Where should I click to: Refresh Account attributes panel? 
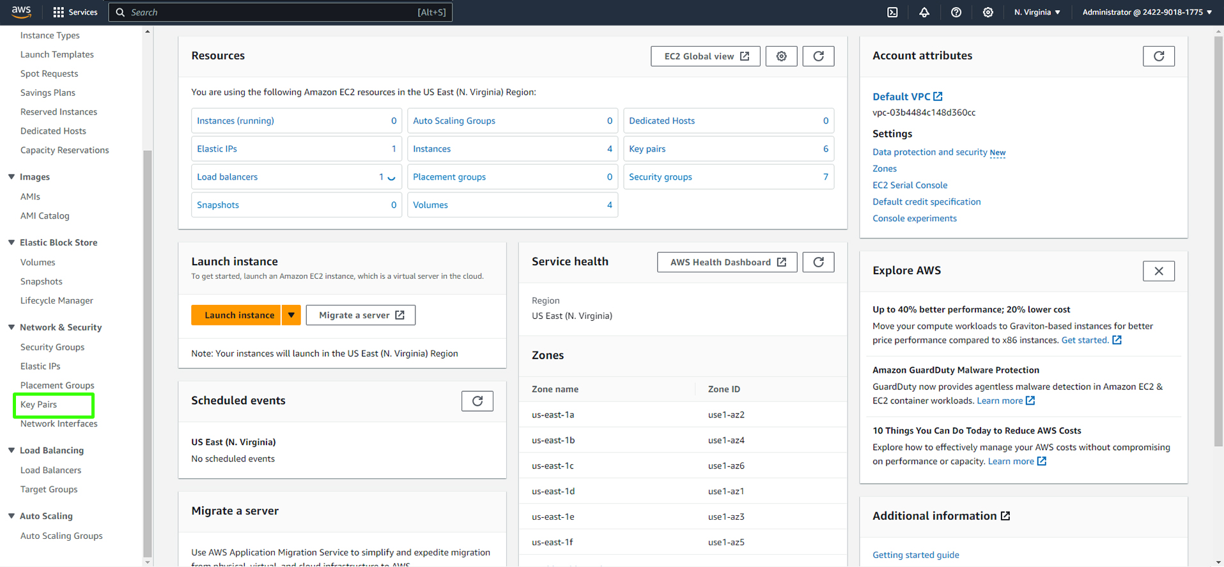1158,56
